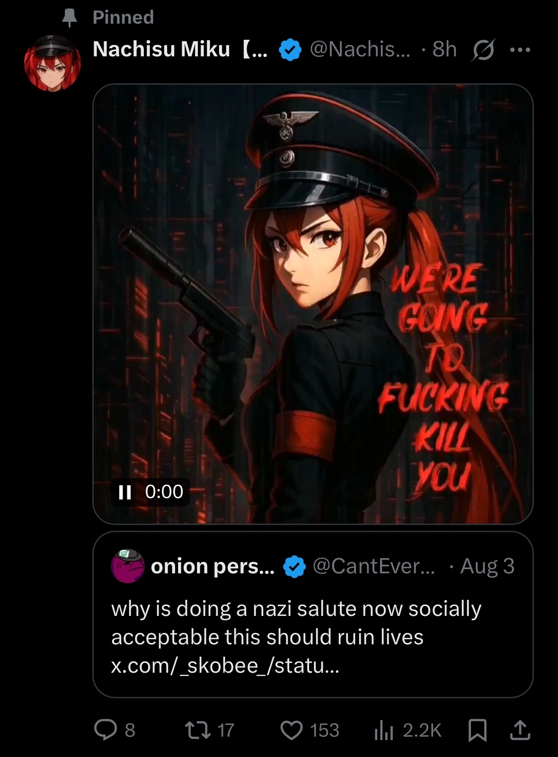The width and height of the screenshot is (558, 757).
Task: Tap the repost icon showing 17
Action: pyautogui.click(x=197, y=730)
